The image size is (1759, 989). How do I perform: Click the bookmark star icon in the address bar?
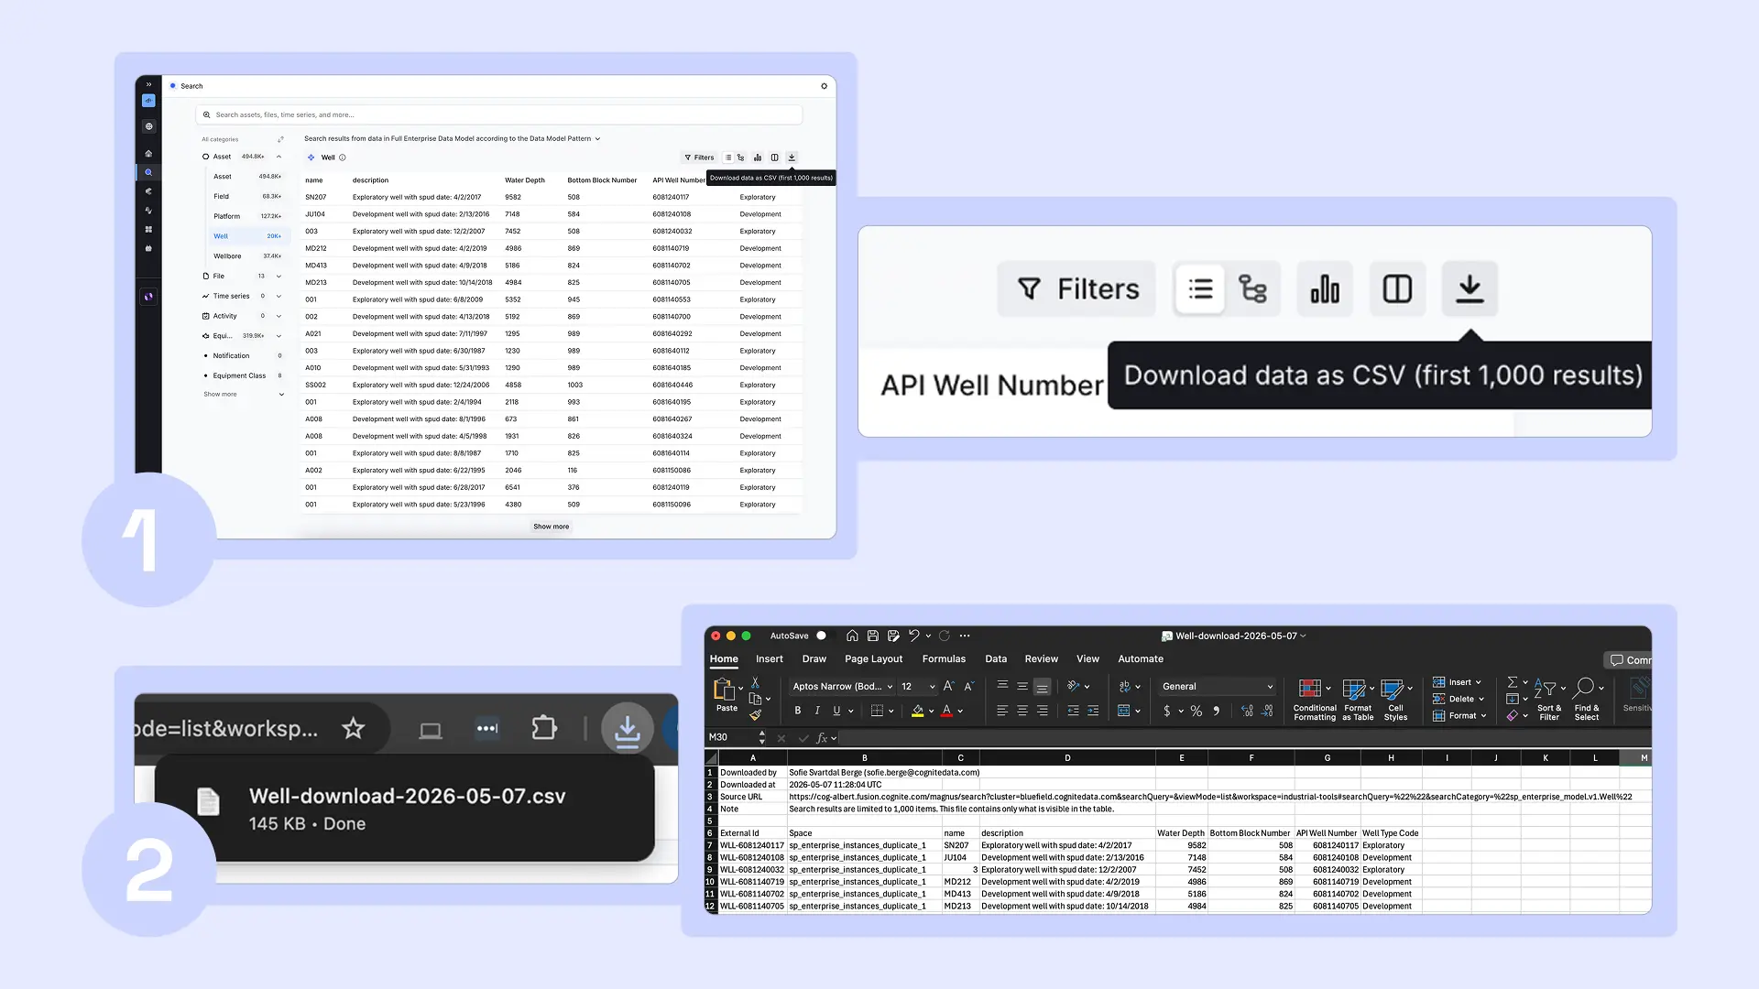click(353, 729)
